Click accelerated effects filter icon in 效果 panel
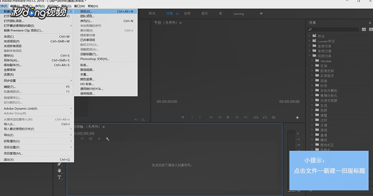This screenshot has height=196, width=373. [364, 29]
